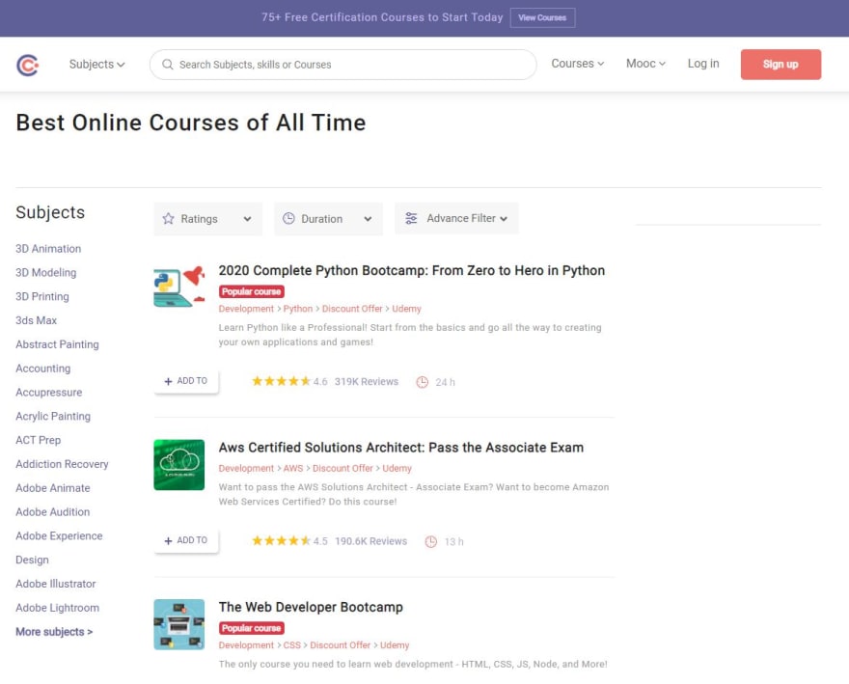Click the star icon in Ratings filter
The width and height of the screenshot is (849, 684).
click(169, 219)
